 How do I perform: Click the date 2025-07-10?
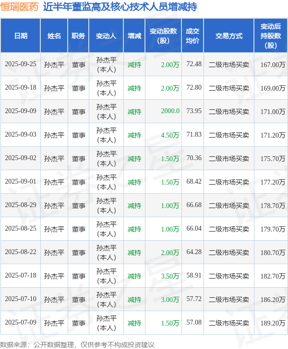pos(21,299)
